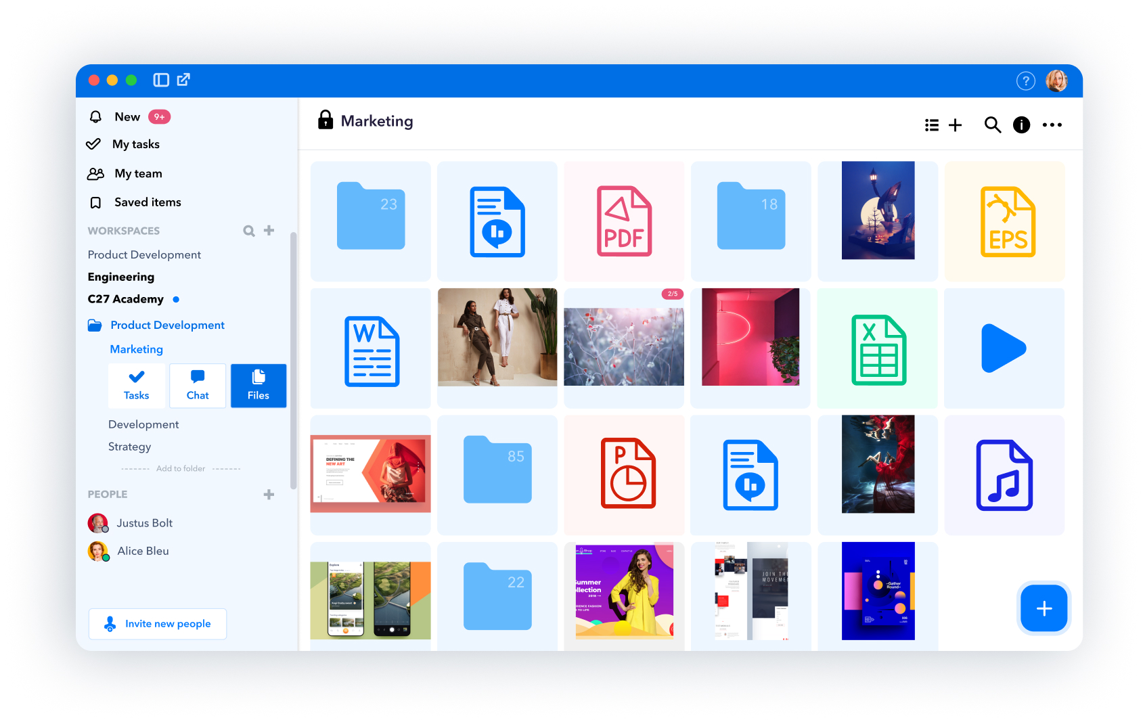The image size is (1143, 722).
Task: Toggle the sidebar panel icon
Action: (161, 80)
